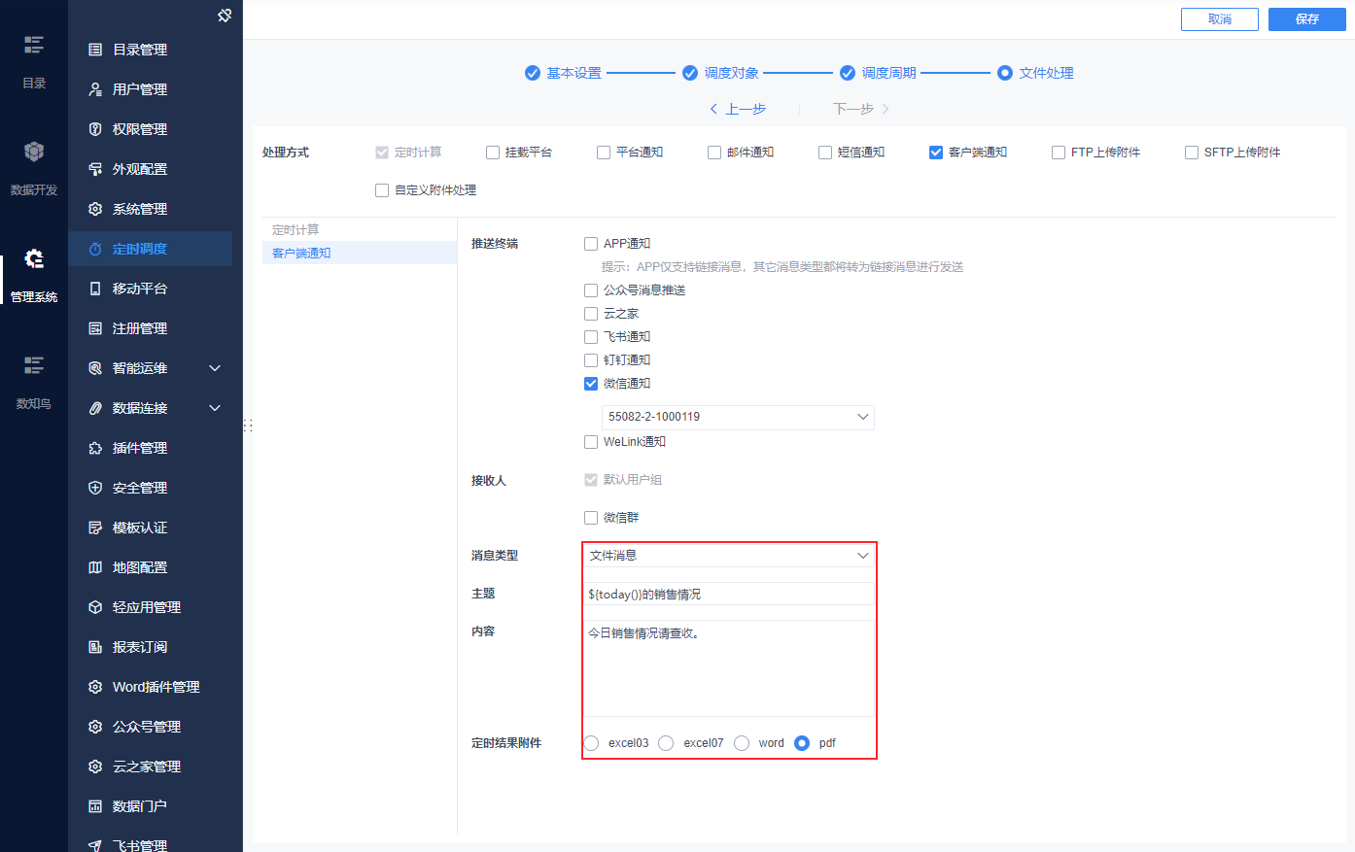Screen dimensions: 1355x852
Task: Enable the FTP上传附件 checkbox
Action: (1059, 153)
